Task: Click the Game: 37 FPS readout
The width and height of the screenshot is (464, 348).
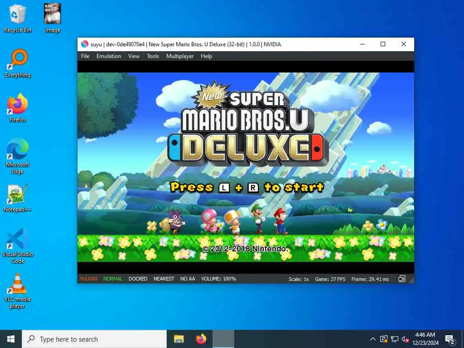Action: (x=330, y=279)
